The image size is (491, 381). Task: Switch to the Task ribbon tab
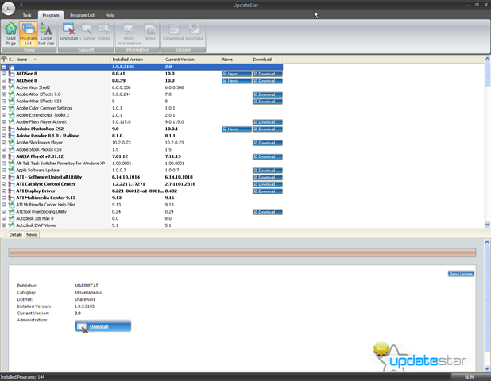coord(27,15)
